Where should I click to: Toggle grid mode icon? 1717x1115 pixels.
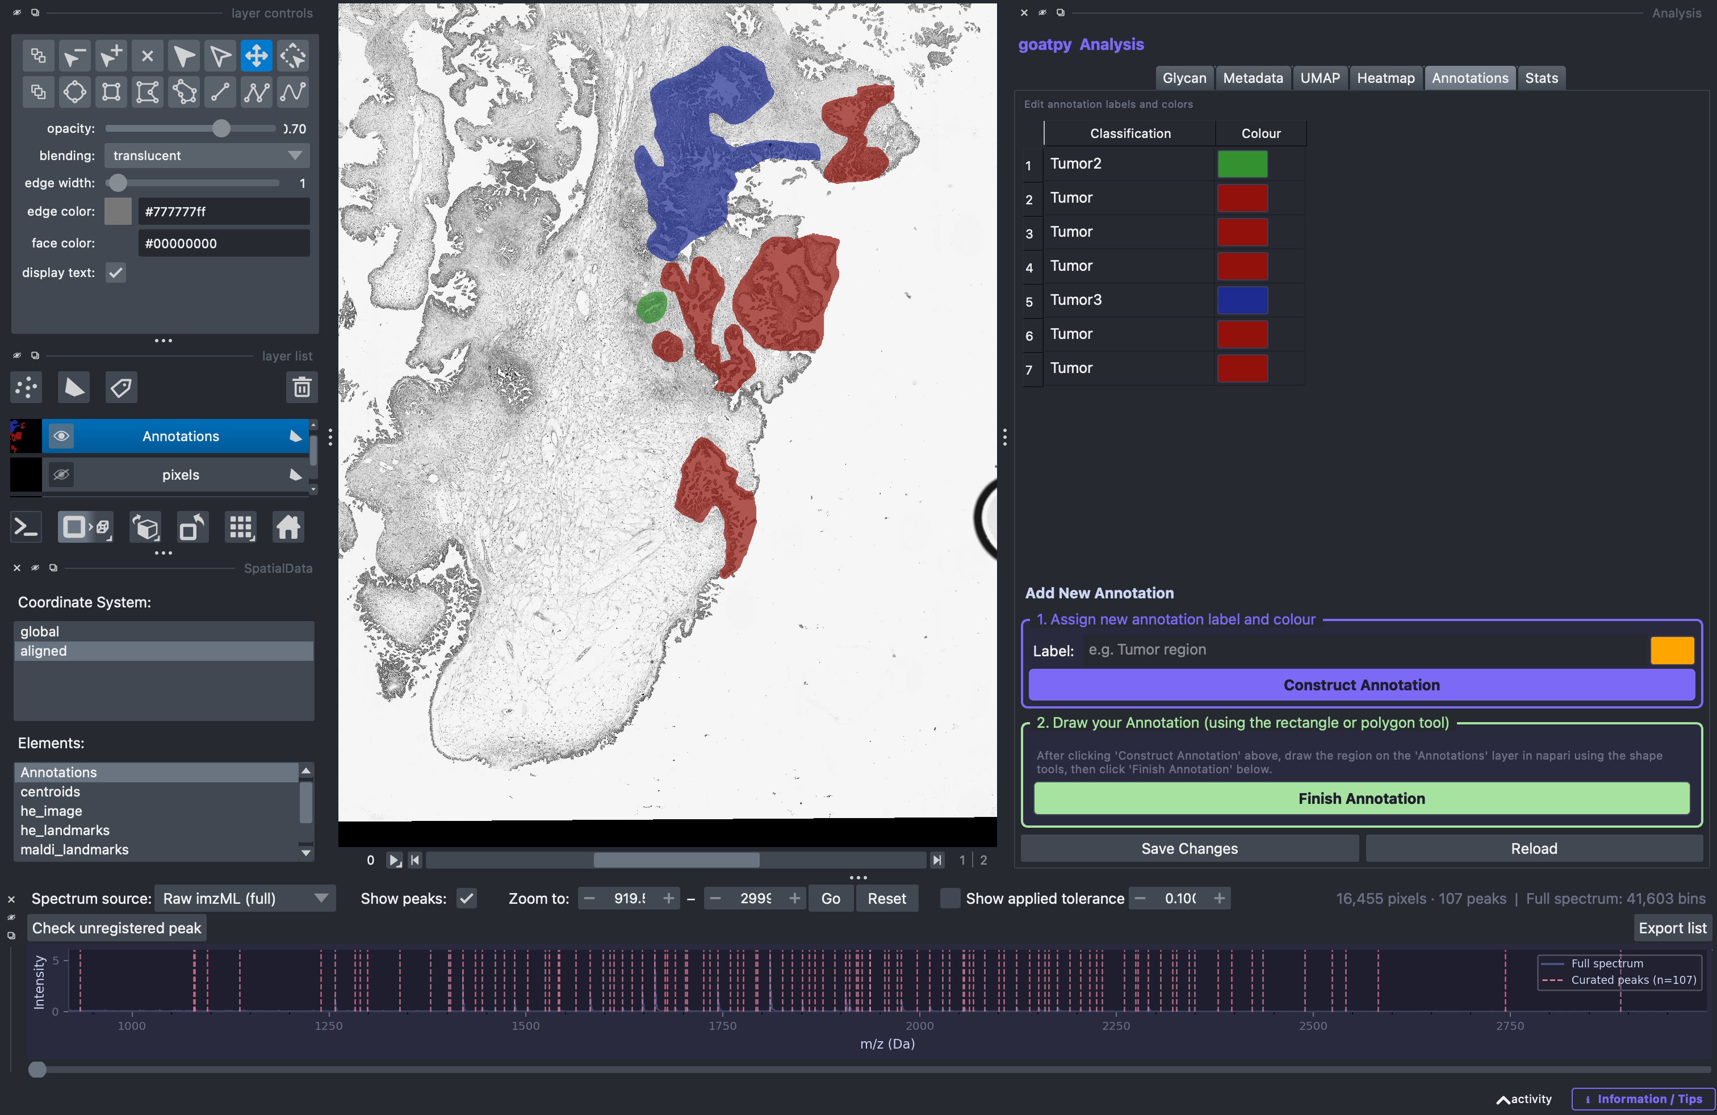tap(241, 528)
